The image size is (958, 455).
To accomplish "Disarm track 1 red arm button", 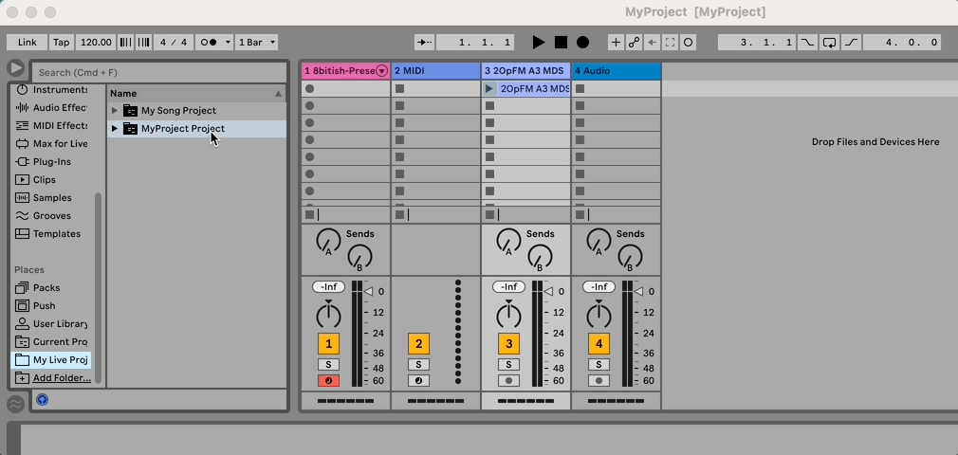I will [329, 380].
